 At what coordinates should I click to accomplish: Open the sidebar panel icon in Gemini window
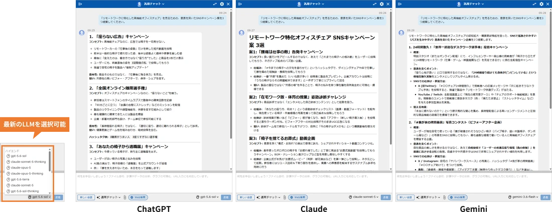pos(399,4)
